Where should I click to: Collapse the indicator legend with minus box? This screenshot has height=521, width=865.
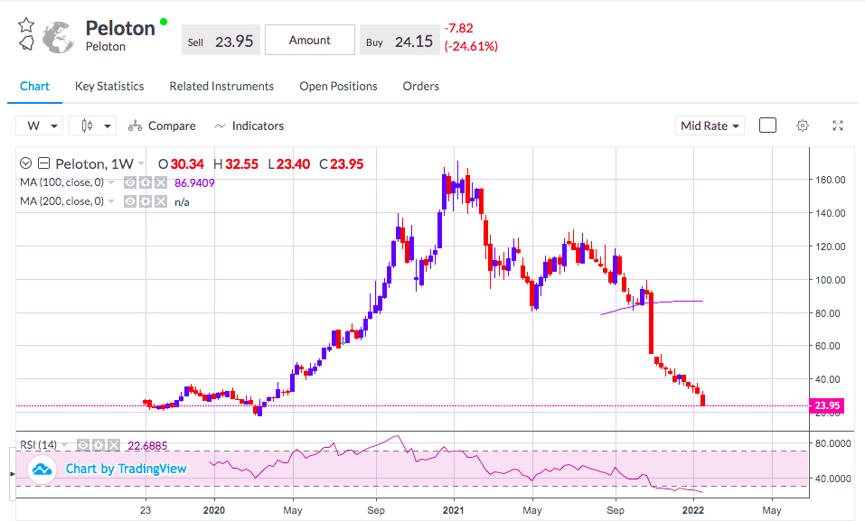tap(44, 163)
